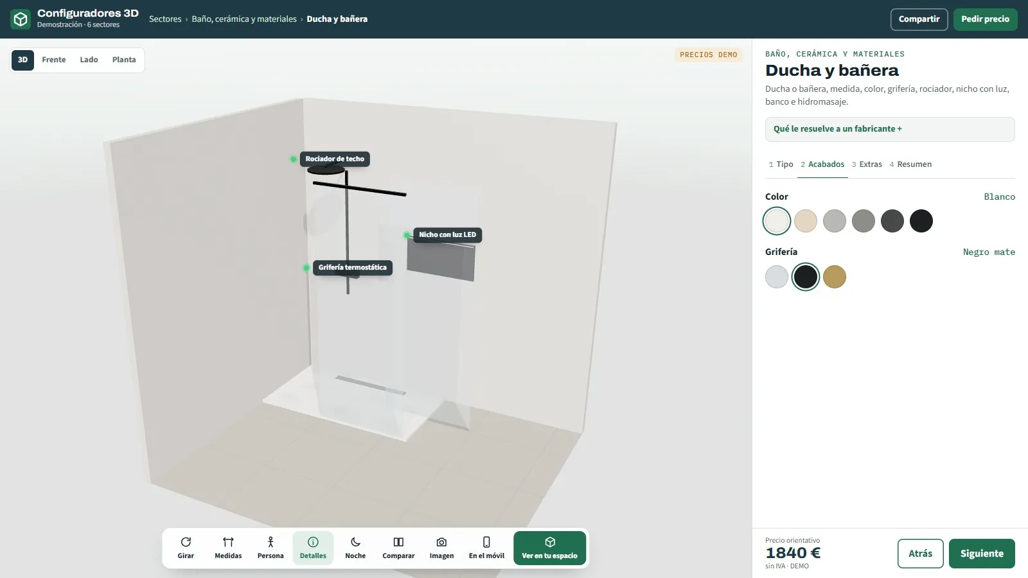The height and width of the screenshot is (578, 1028).
Task: Click the Rociador de techo label
Action: point(335,159)
